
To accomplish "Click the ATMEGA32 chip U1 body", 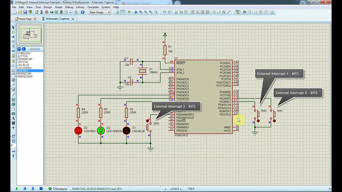I will [203, 97].
